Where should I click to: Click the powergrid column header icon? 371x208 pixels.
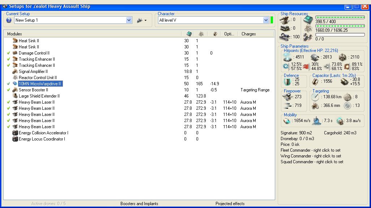tap(201, 34)
